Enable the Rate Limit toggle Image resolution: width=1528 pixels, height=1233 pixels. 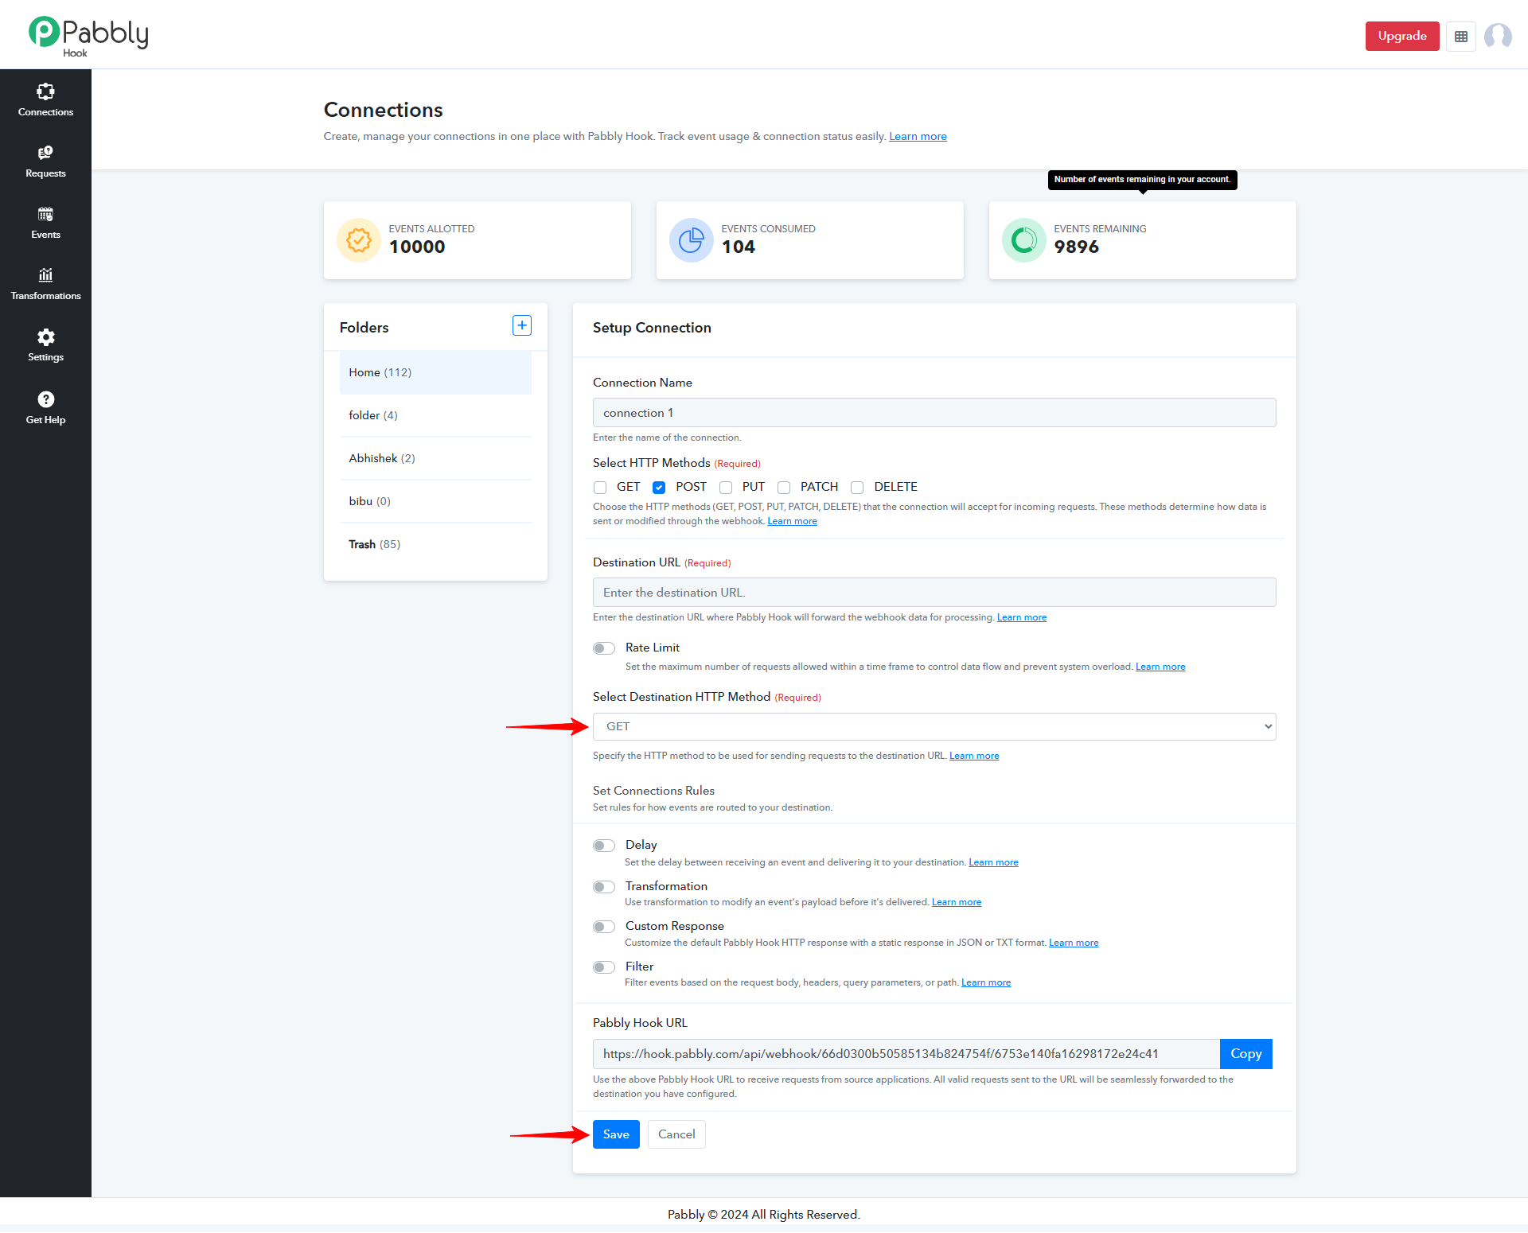tap(604, 648)
